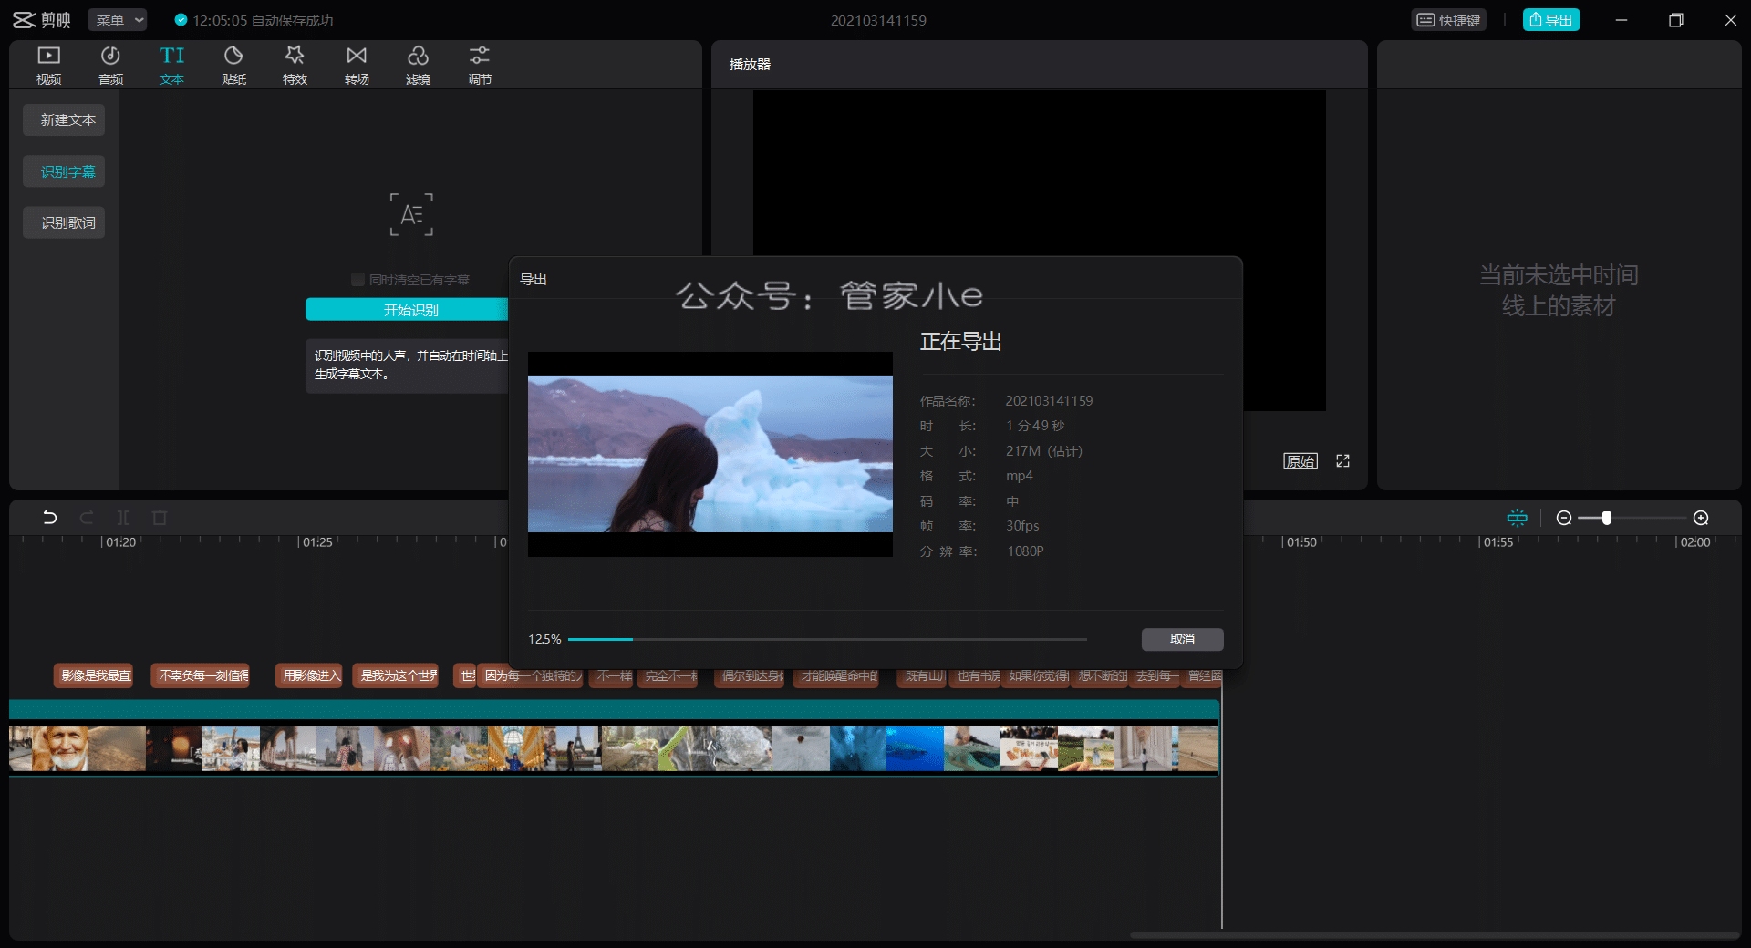
Task: Click the 217M size estimate value
Action: tap(1043, 451)
